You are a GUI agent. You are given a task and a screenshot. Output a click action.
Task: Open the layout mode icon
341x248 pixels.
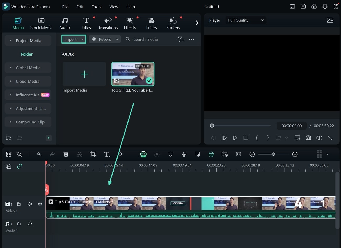tap(292, 7)
